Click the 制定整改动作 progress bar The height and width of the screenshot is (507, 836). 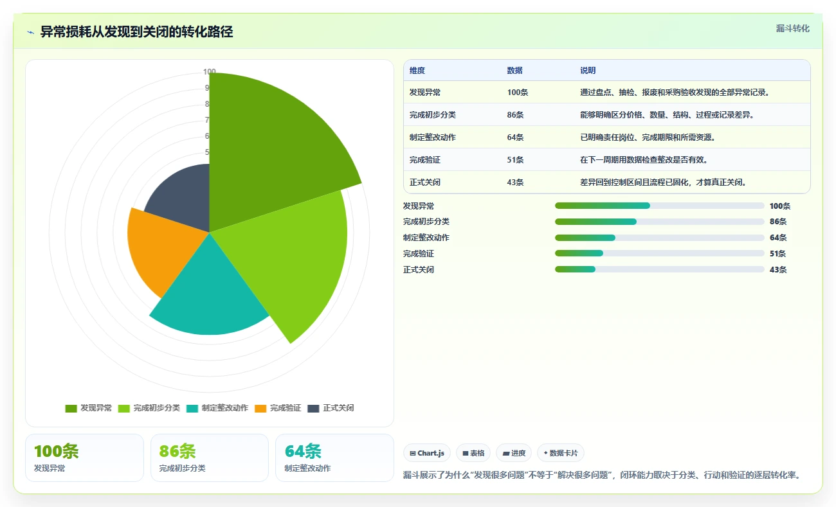pyautogui.click(x=659, y=238)
